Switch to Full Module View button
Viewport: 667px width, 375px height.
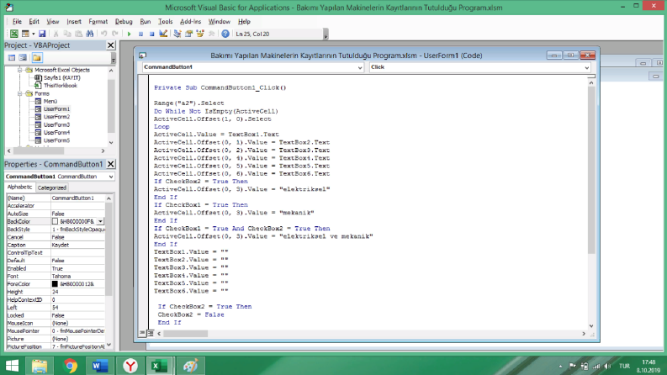pyautogui.click(x=151, y=333)
